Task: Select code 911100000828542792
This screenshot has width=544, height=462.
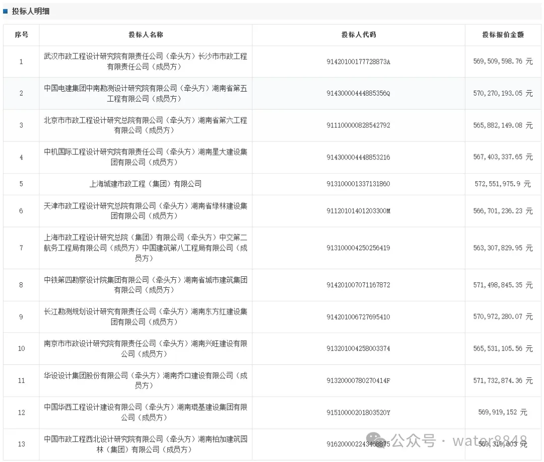Action: (x=359, y=125)
